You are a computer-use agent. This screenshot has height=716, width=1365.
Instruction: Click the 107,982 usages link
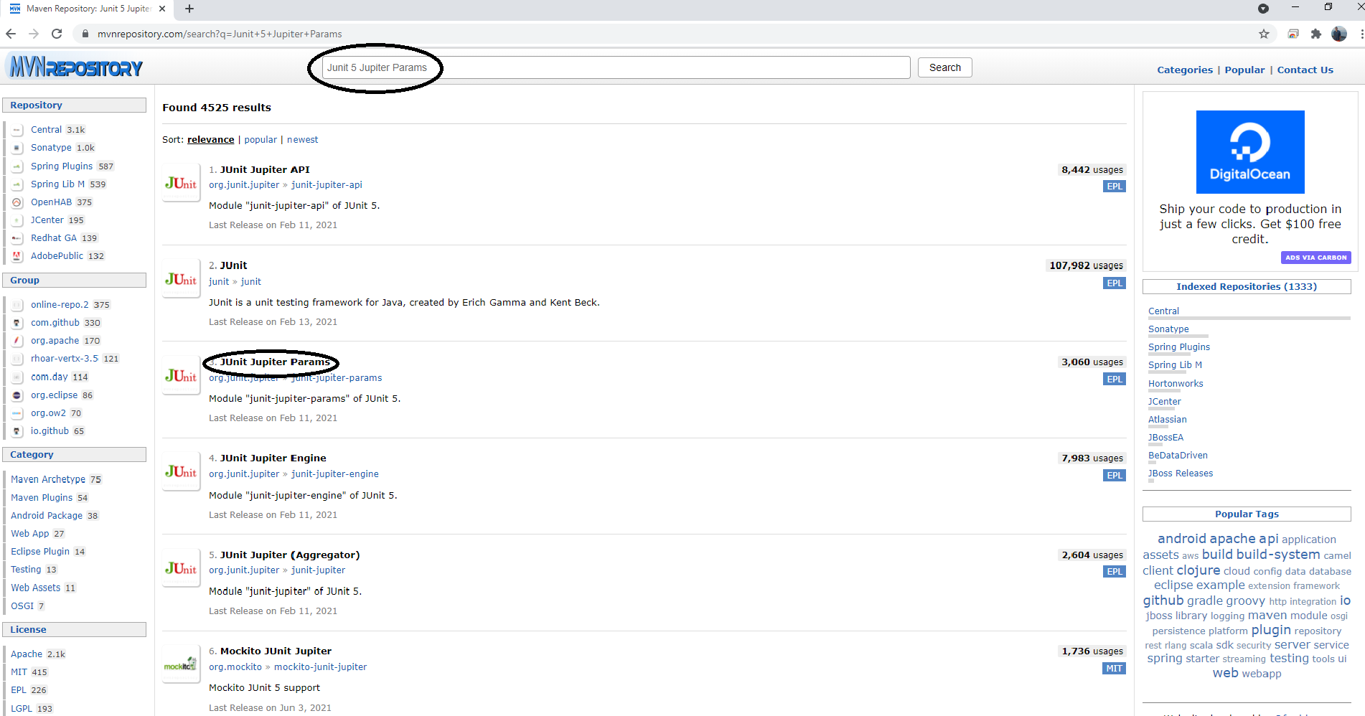tap(1086, 265)
